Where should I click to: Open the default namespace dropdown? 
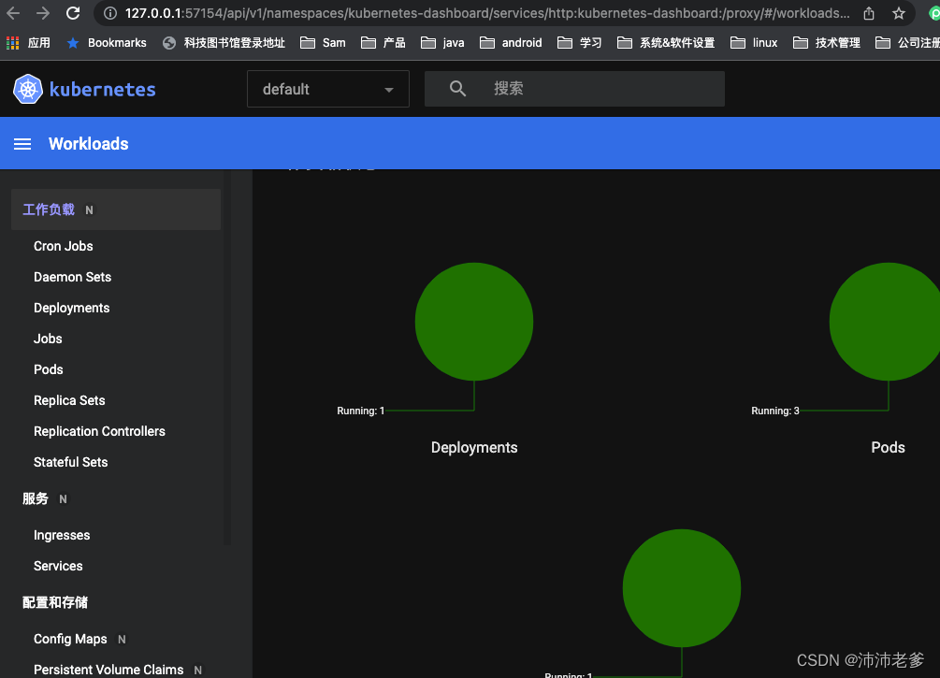click(x=327, y=88)
